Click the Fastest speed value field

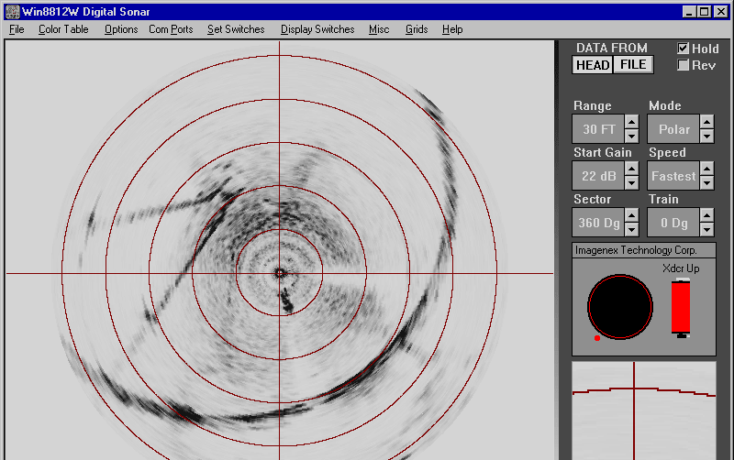674,176
